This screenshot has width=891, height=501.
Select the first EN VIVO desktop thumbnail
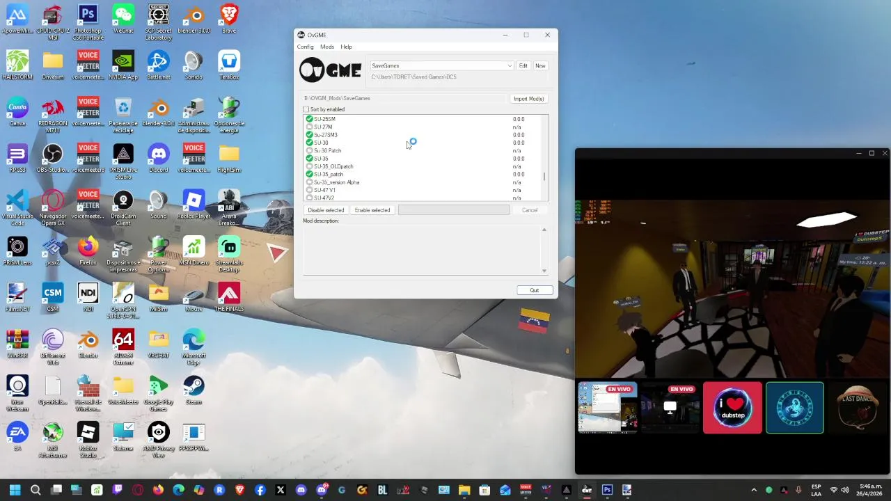608,408
